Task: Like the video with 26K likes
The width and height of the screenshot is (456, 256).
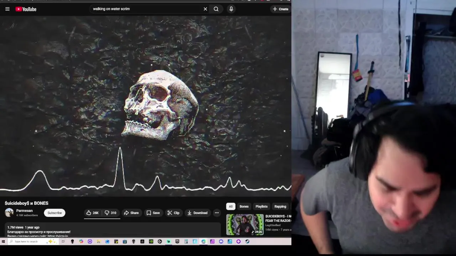Action: pos(92,213)
